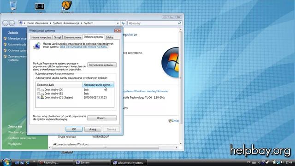Click Panel sterowania breadcrumb
This screenshot has width=295, height=166.
click(x=37, y=23)
